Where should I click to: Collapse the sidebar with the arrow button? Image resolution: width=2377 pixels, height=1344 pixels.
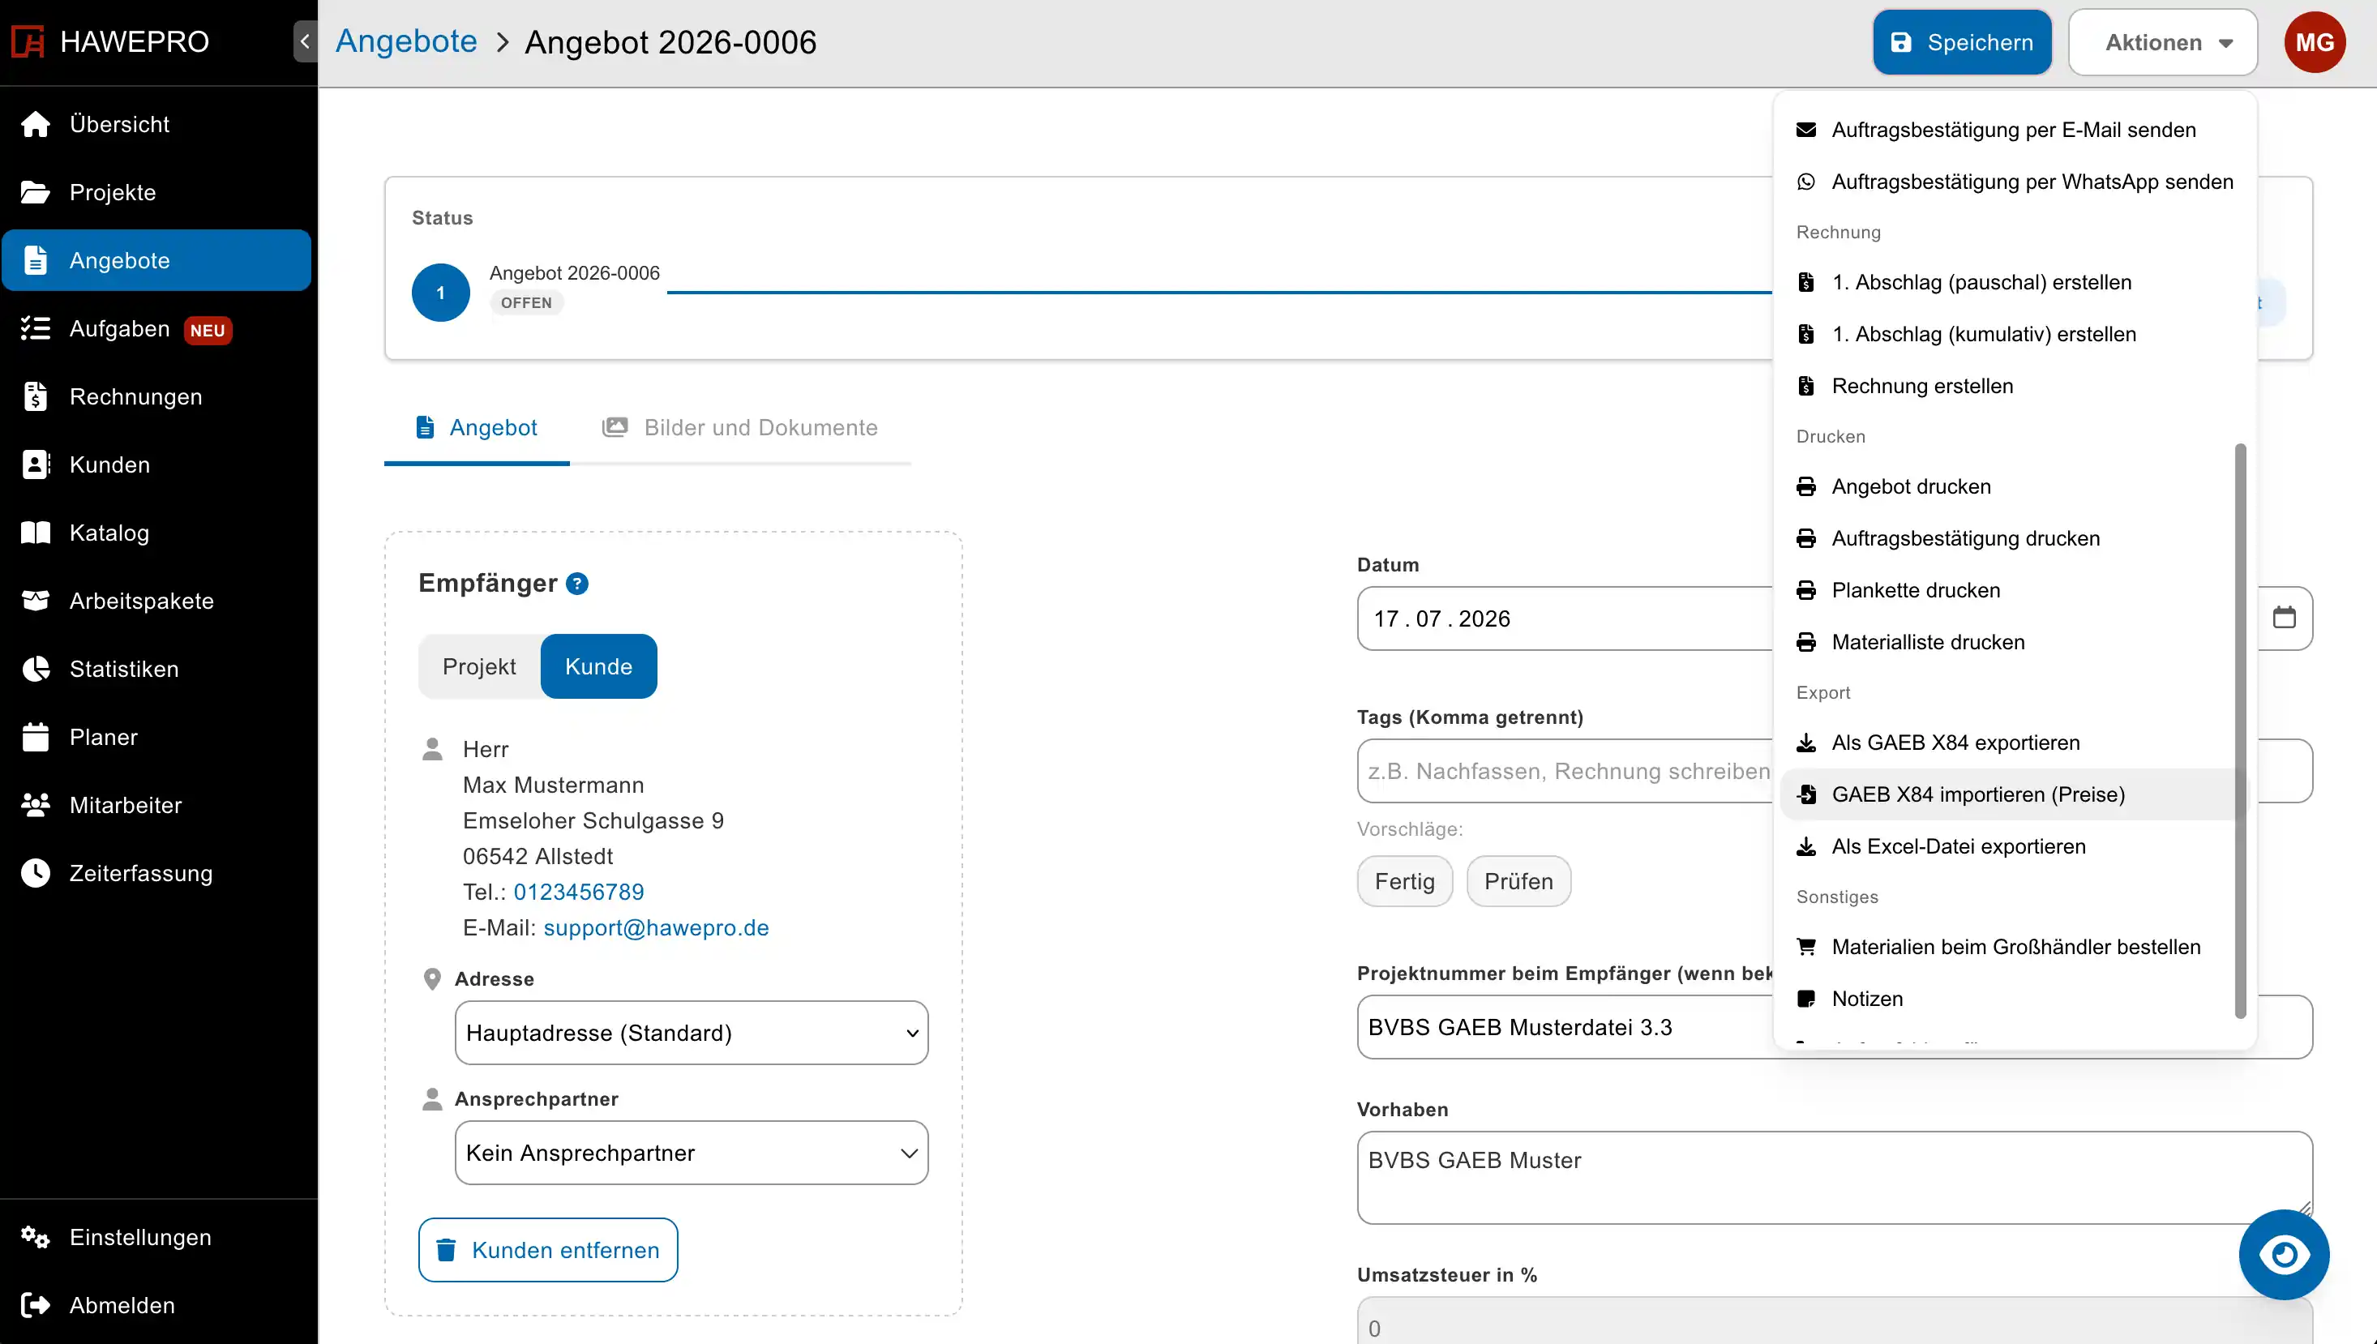[305, 41]
